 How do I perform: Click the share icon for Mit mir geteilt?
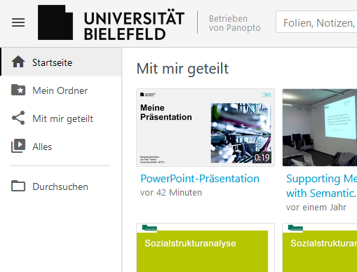(x=18, y=118)
